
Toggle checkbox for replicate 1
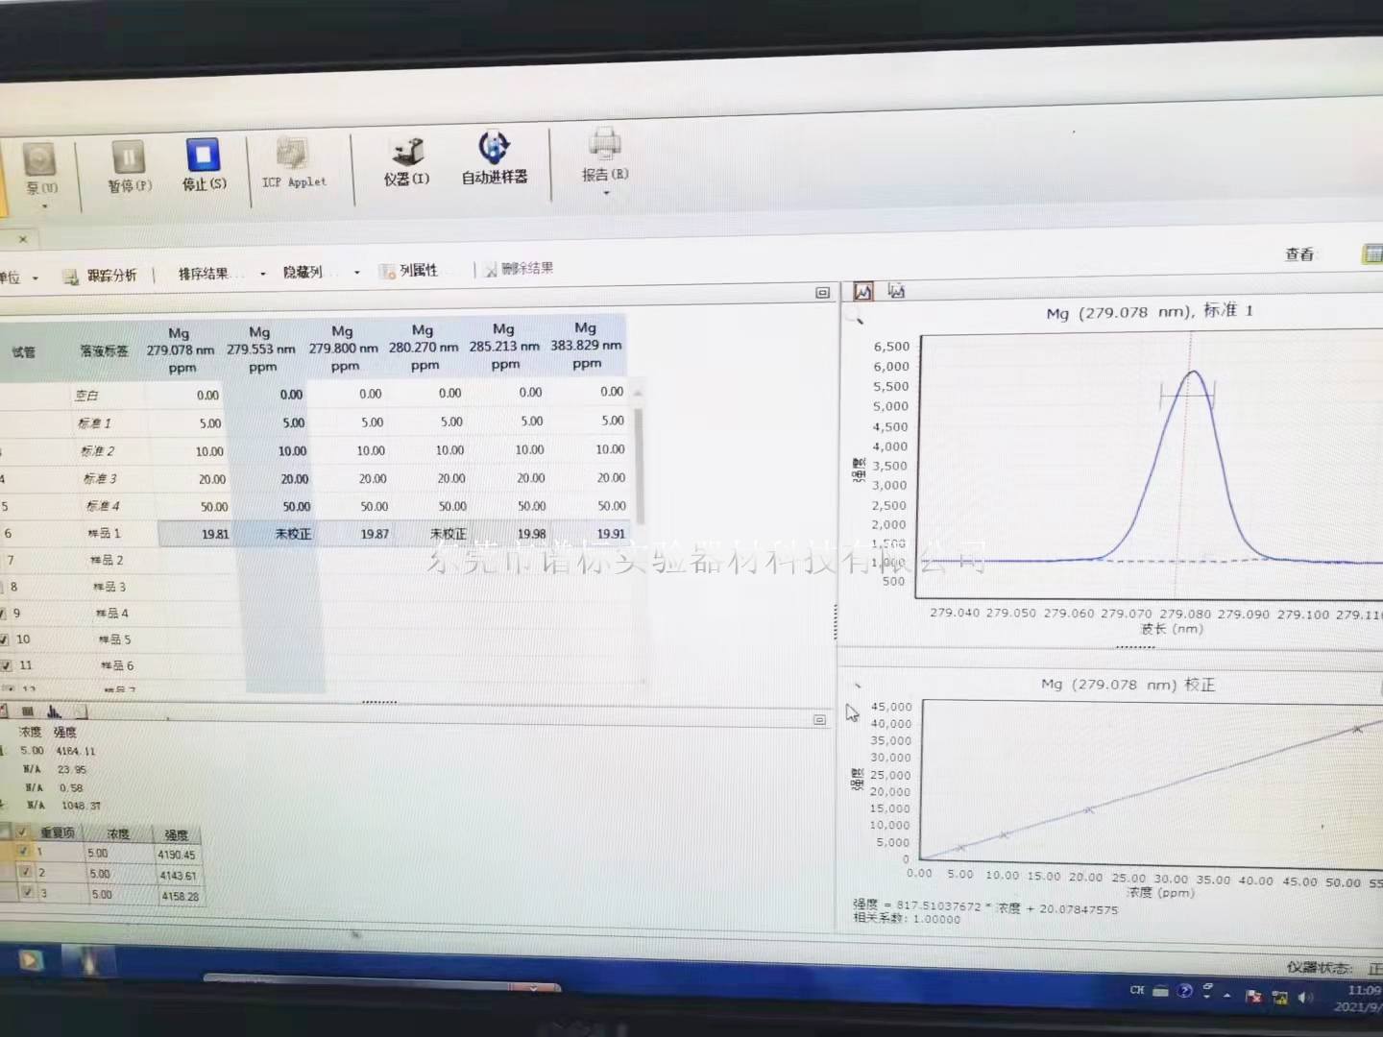pos(24,852)
